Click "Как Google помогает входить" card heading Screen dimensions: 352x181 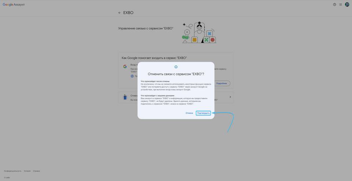(154, 58)
